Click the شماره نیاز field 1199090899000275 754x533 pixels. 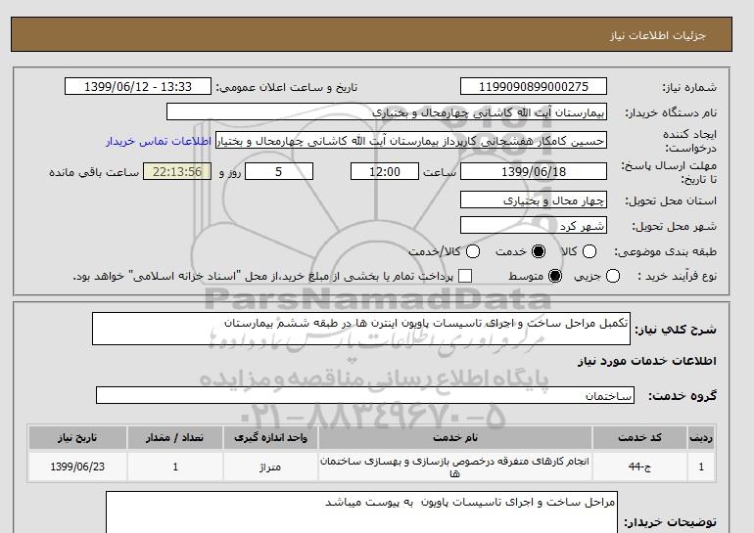pos(534,87)
